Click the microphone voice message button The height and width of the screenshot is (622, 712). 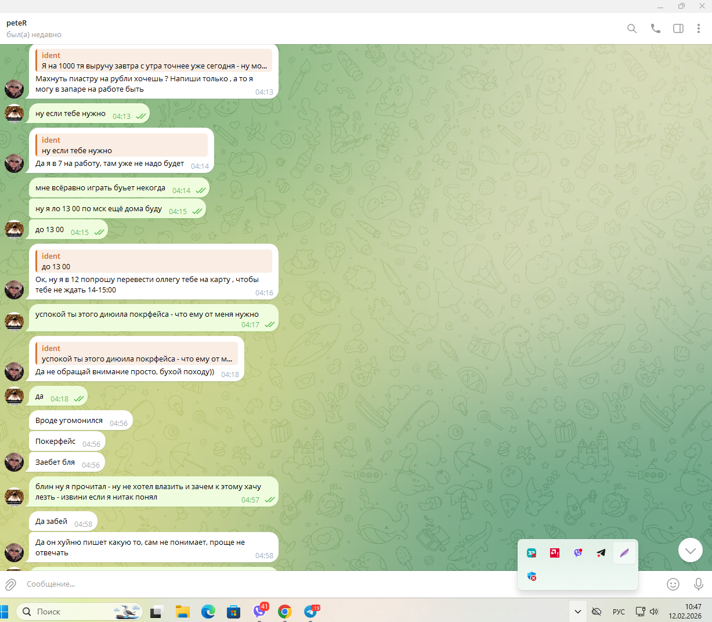click(x=698, y=584)
